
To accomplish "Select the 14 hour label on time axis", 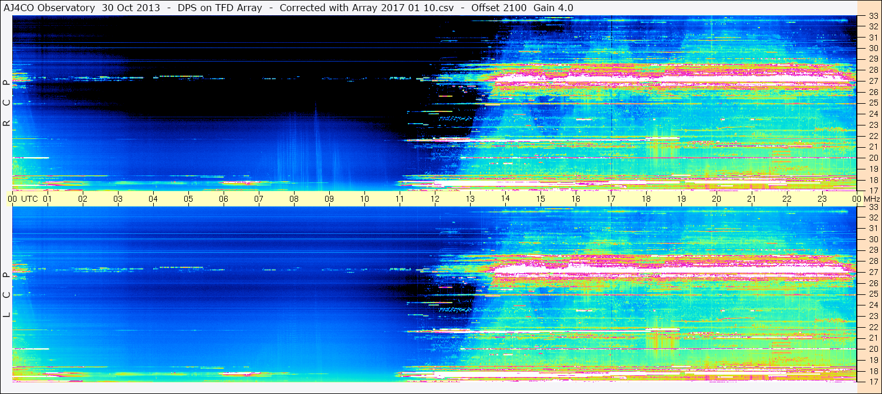I will click(x=505, y=199).
